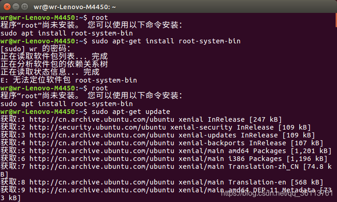
Task: Click the xenial/main i386 Packages line
Action: (x=164, y=159)
